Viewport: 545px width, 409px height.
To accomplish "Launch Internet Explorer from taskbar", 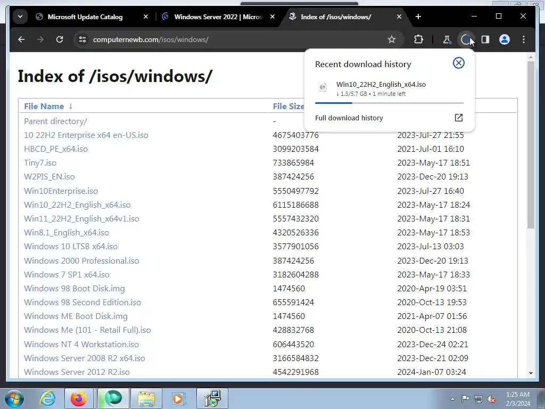I will [x=47, y=398].
